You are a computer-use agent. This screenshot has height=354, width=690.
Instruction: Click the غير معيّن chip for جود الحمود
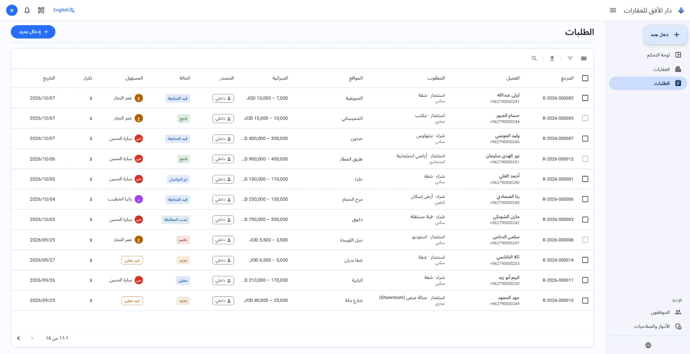(132, 301)
